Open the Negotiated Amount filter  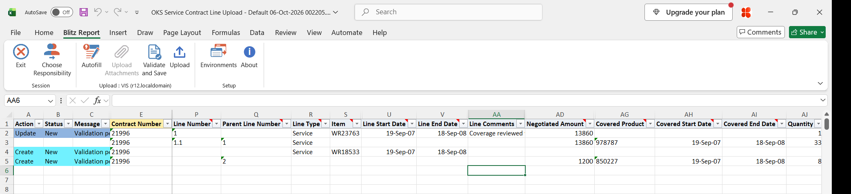(x=590, y=124)
